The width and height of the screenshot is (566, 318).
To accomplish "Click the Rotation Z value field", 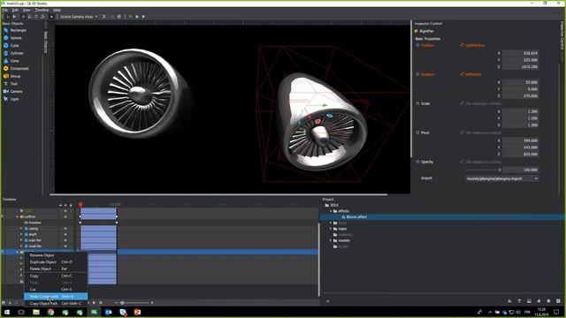I will [521, 96].
